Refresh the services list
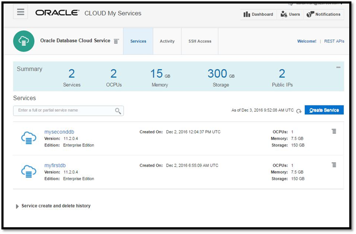 (x=299, y=111)
